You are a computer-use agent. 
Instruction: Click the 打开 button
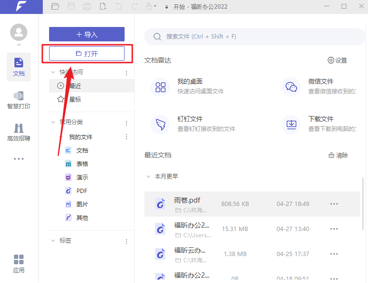87,53
